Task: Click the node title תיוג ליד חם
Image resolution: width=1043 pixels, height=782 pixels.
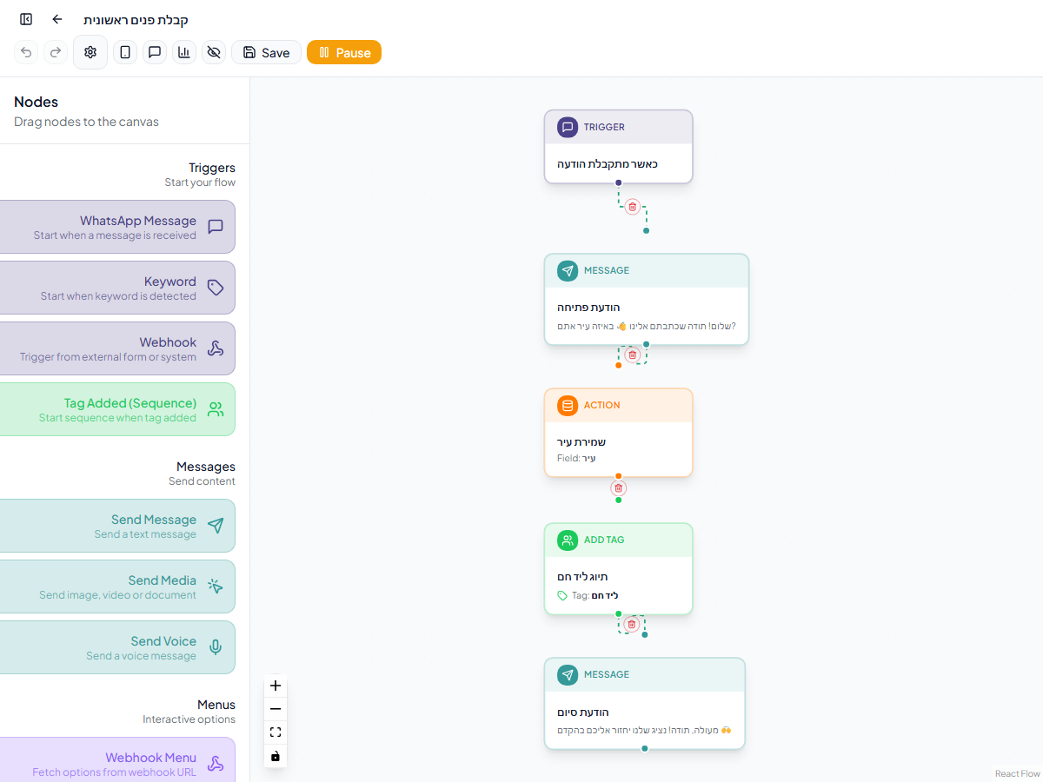Action: click(x=582, y=577)
